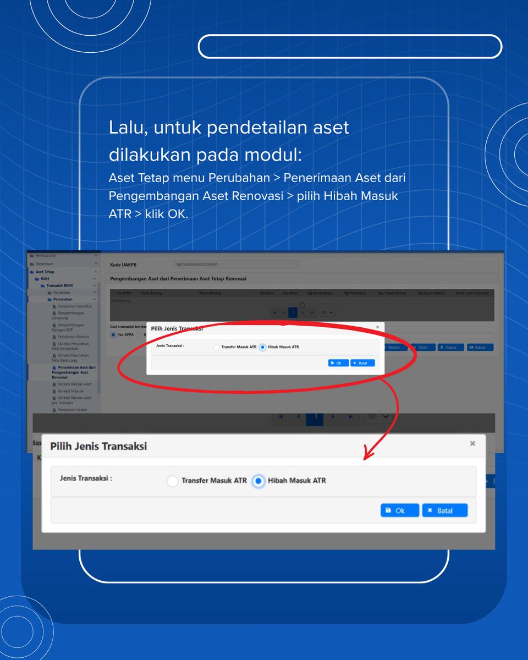Select the Perubahan folder icon
The height and width of the screenshot is (660, 528).
click(x=50, y=299)
